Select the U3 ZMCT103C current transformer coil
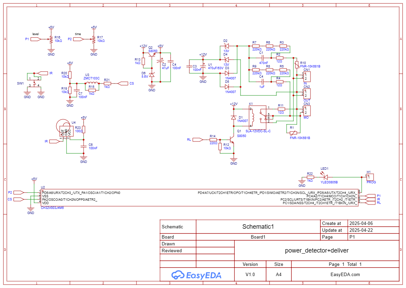 92,83
